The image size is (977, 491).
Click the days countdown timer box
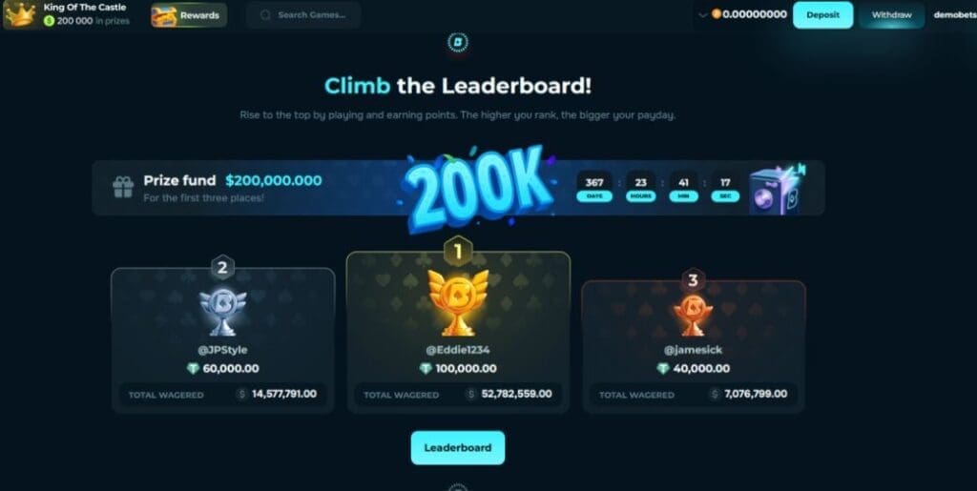point(594,187)
